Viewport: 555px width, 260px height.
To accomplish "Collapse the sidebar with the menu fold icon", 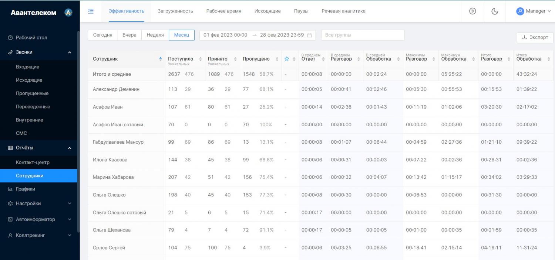I will coord(91,11).
